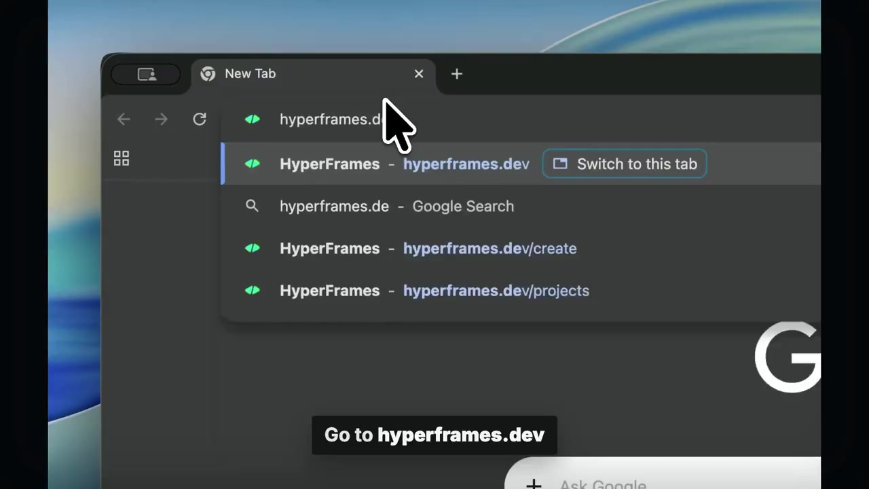Screen dimensions: 869x489
Task: Click the magnifier icon in search suggestion
Action: coord(252,206)
